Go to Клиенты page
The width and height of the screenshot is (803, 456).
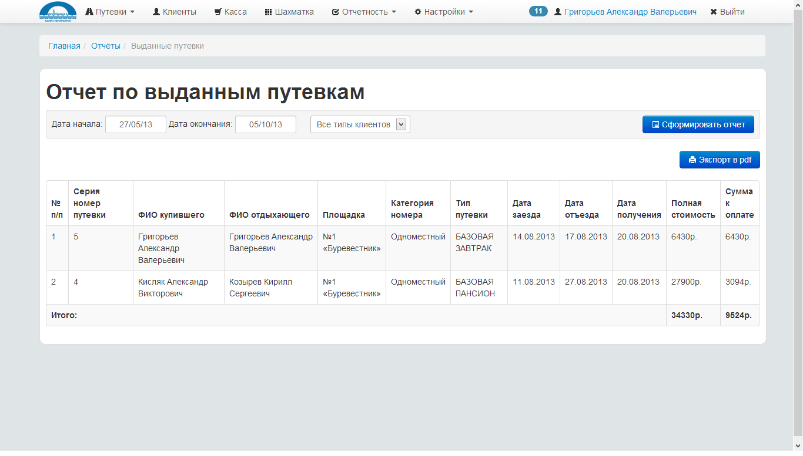[174, 12]
